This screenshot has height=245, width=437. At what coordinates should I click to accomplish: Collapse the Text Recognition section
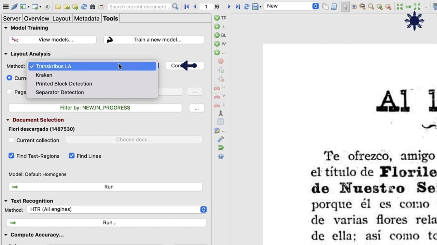[x=6, y=201]
